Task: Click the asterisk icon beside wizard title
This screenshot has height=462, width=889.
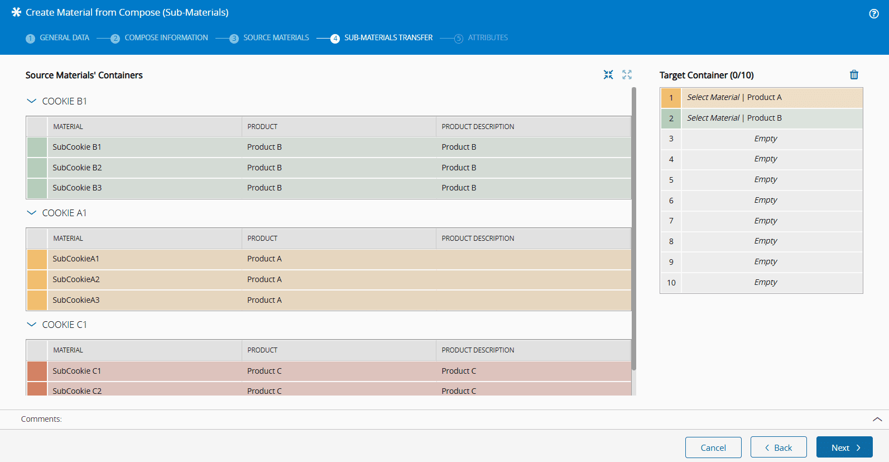Action: 16,12
